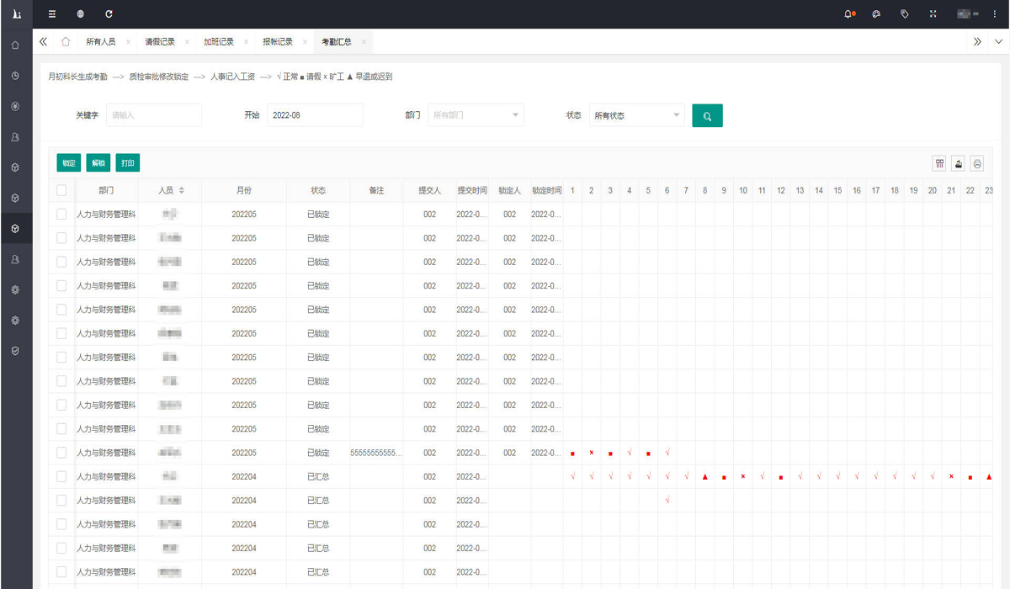1010x589 pixels.
Task: Open the theme palette icon
Action: click(x=876, y=14)
